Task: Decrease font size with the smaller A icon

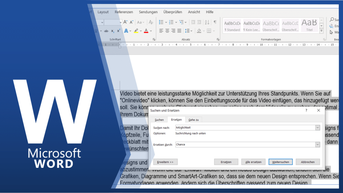Action: click(x=131, y=22)
